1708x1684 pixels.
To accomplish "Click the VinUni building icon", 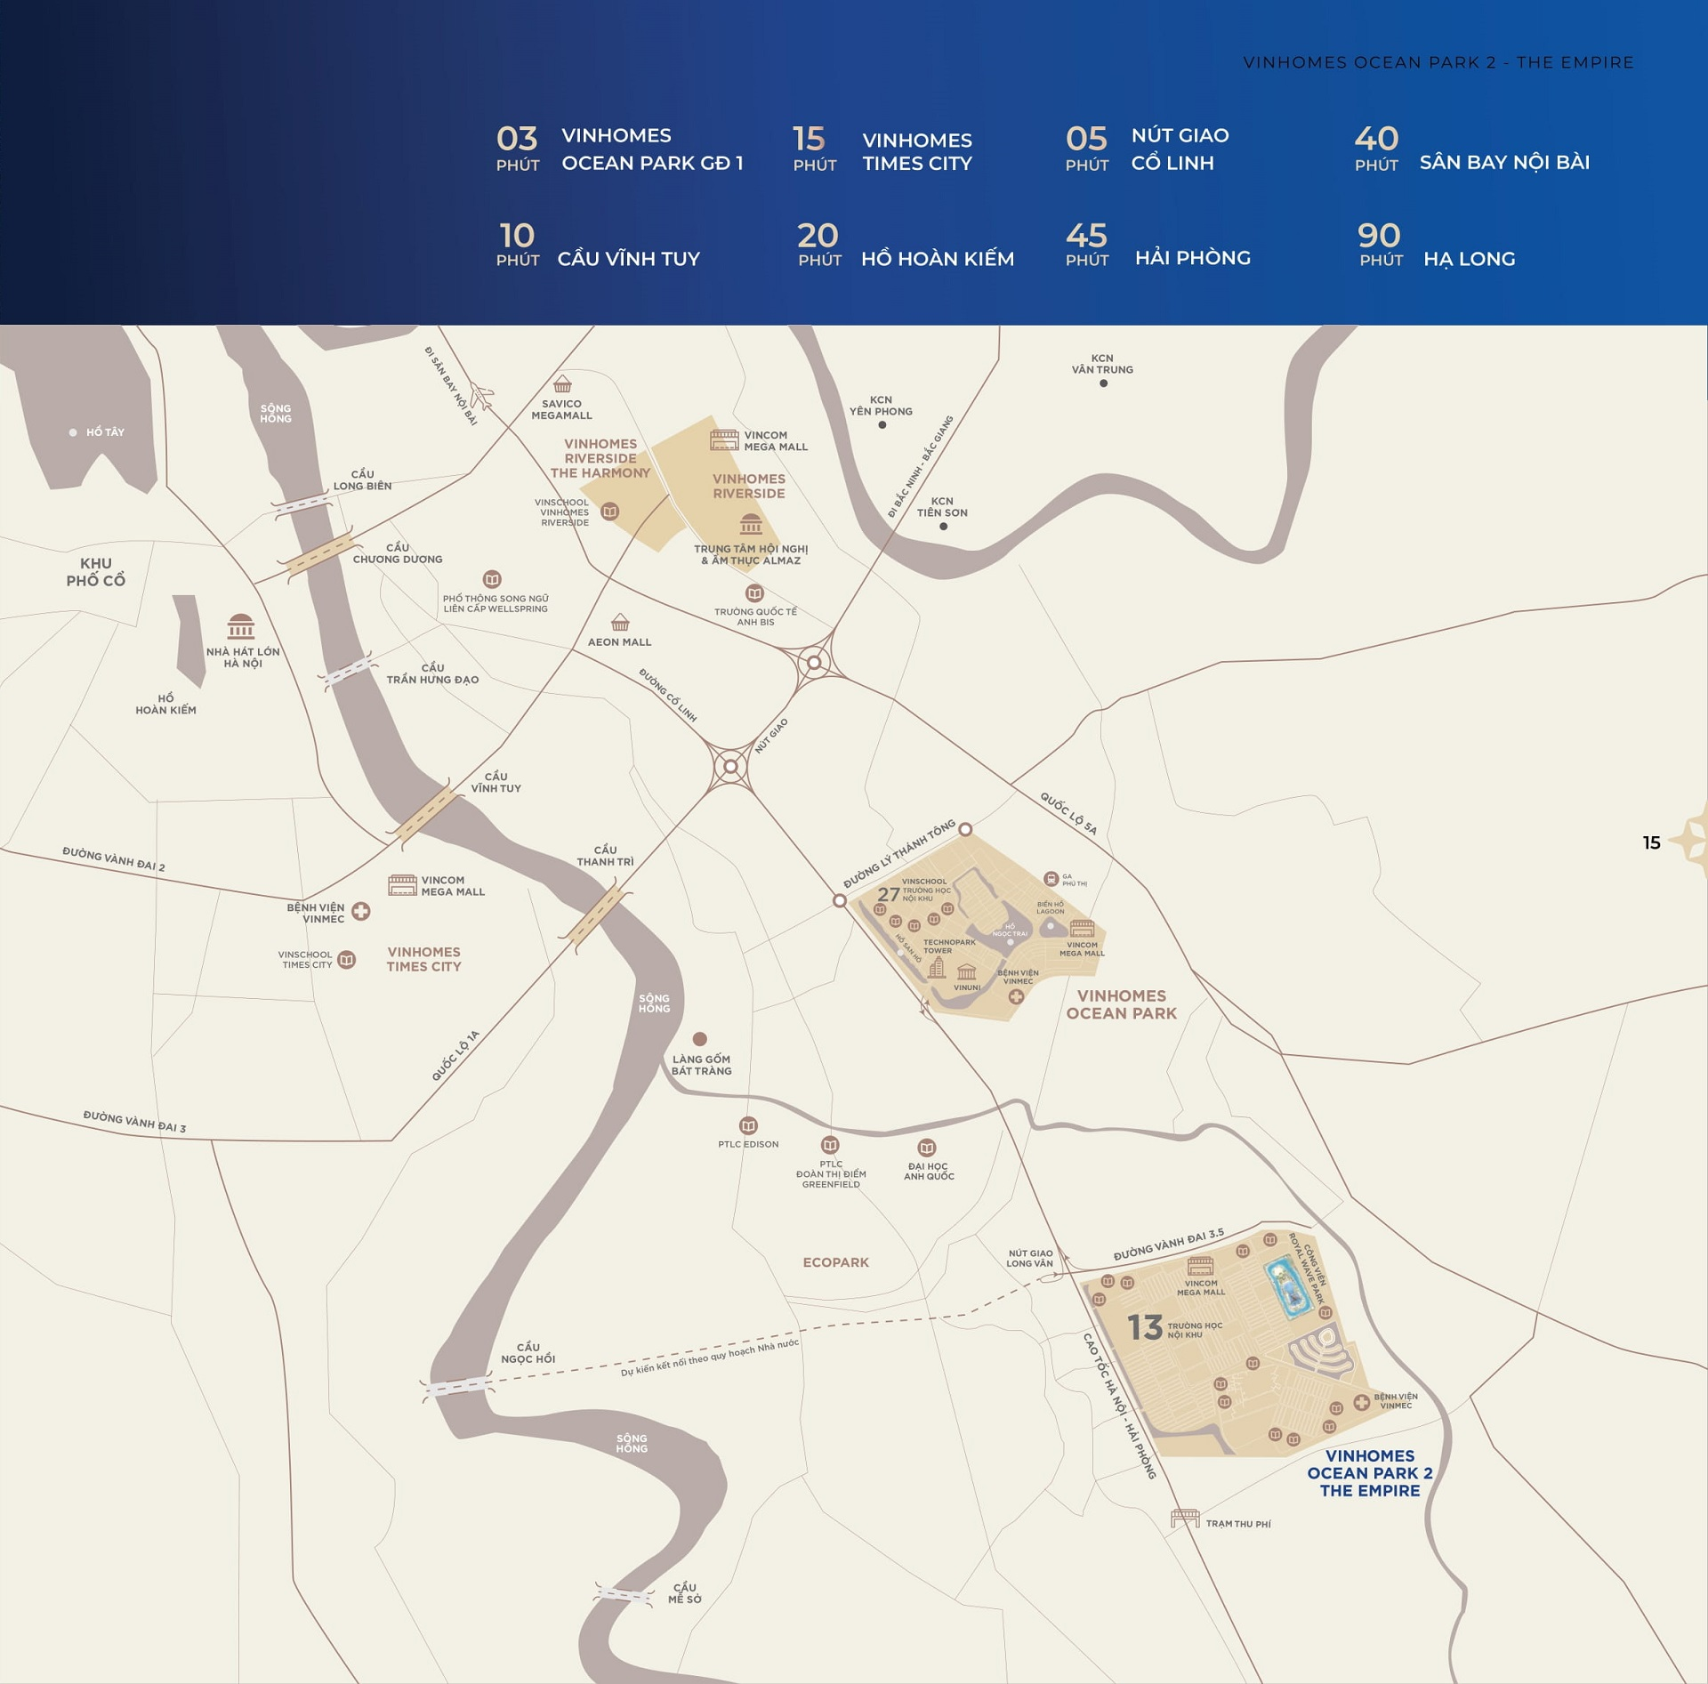I will 967,972.
